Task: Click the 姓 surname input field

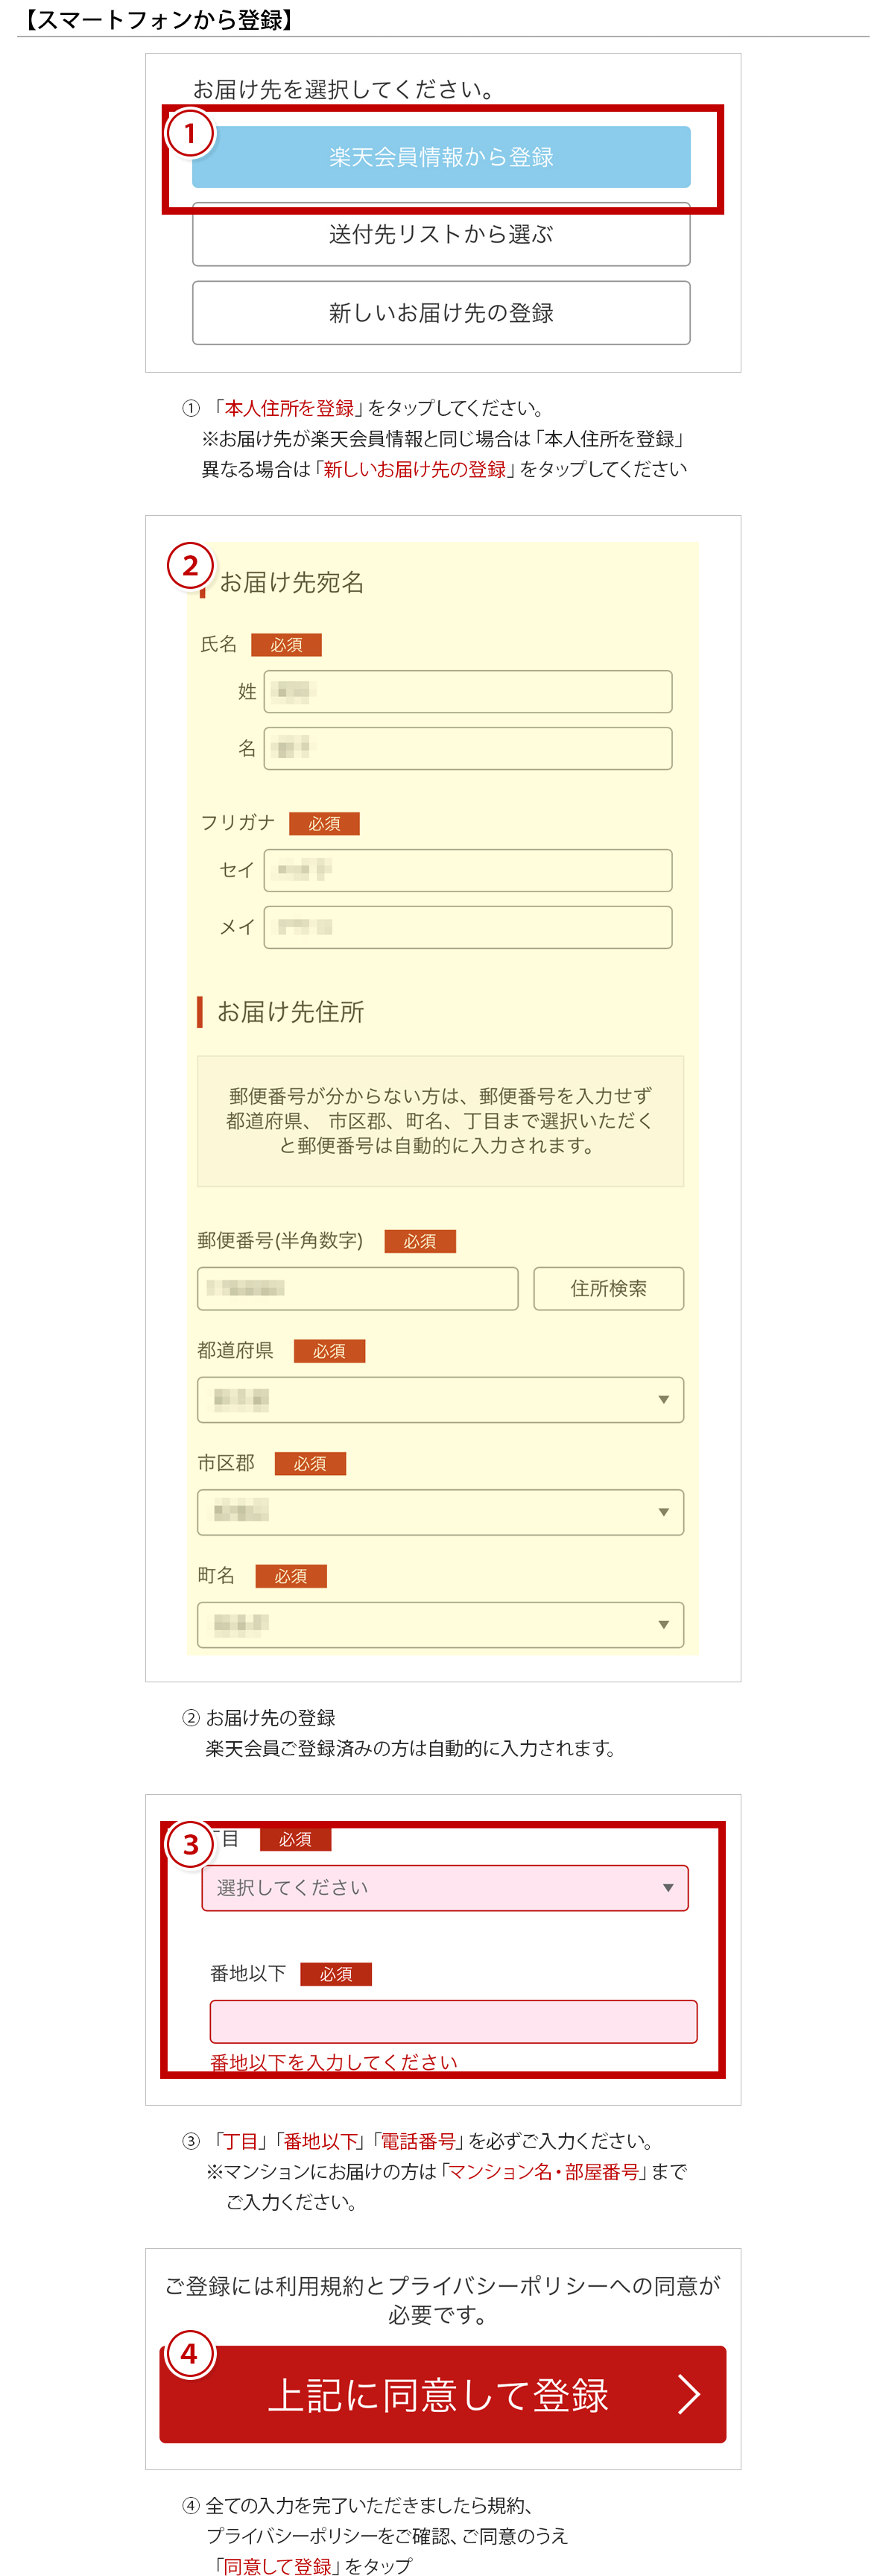Action: pyautogui.click(x=468, y=691)
